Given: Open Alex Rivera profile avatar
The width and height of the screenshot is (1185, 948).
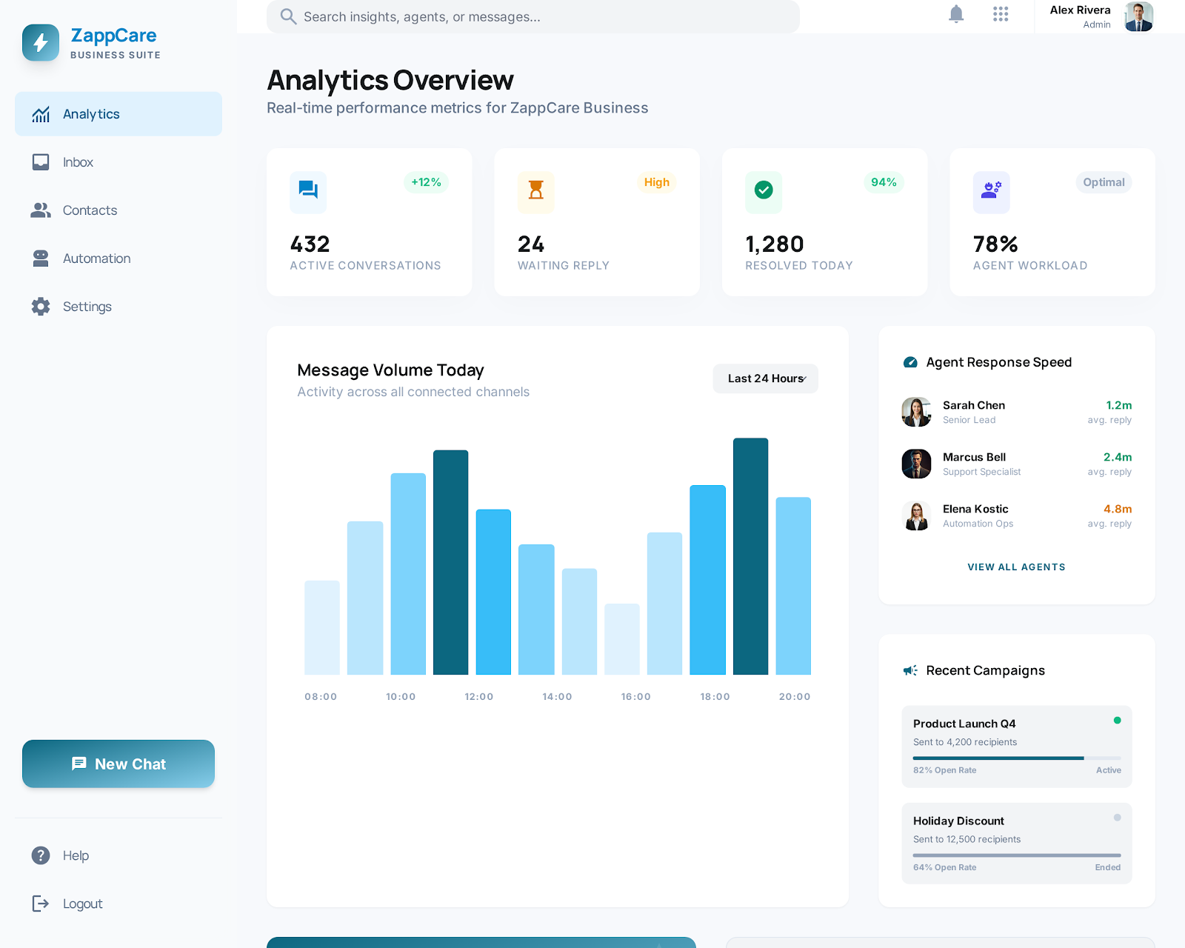Looking at the screenshot, I should click(x=1138, y=16).
